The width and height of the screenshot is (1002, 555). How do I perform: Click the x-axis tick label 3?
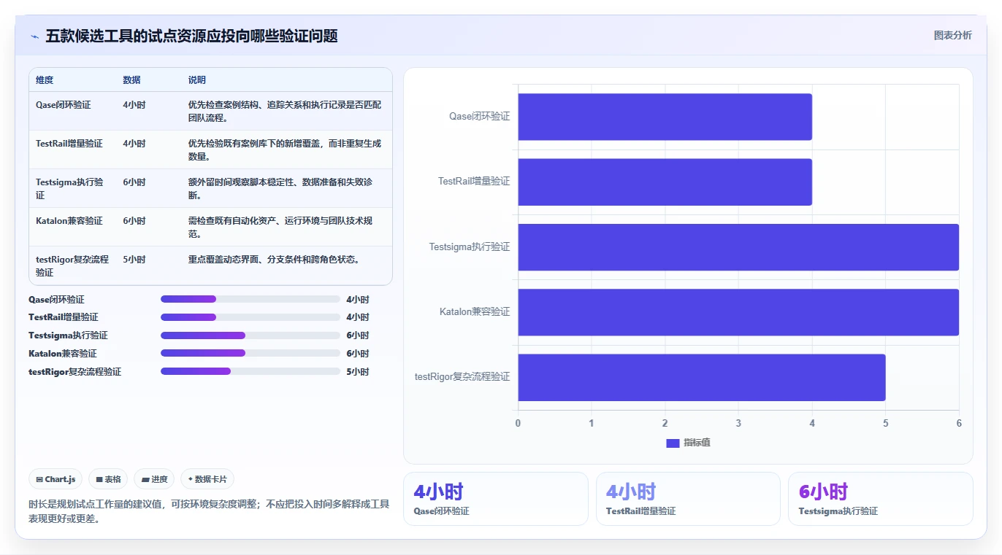[738, 424]
